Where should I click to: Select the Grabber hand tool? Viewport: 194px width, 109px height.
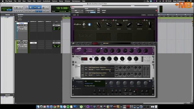[x=39, y=8]
